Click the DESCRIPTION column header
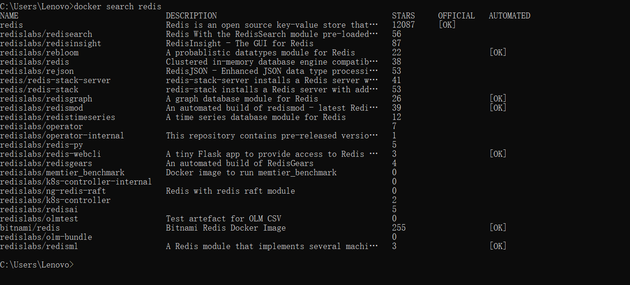The height and width of the screenshot is (285, 630). (x=191, y=16)
